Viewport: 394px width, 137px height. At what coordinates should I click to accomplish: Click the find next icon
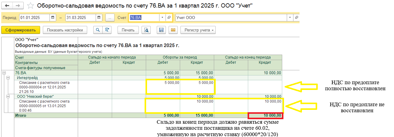point(107,30)
